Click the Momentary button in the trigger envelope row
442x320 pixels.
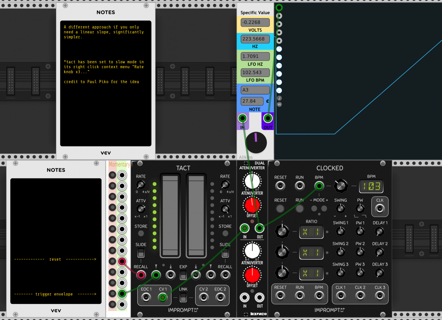[x=112, y=294]
